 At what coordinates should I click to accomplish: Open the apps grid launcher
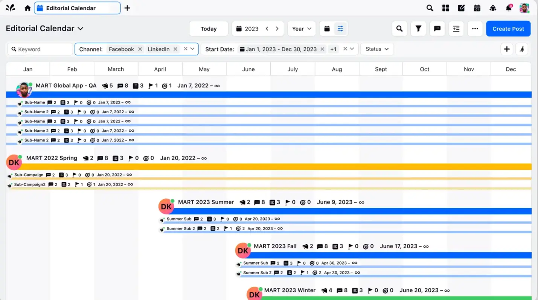coord(445,8)
